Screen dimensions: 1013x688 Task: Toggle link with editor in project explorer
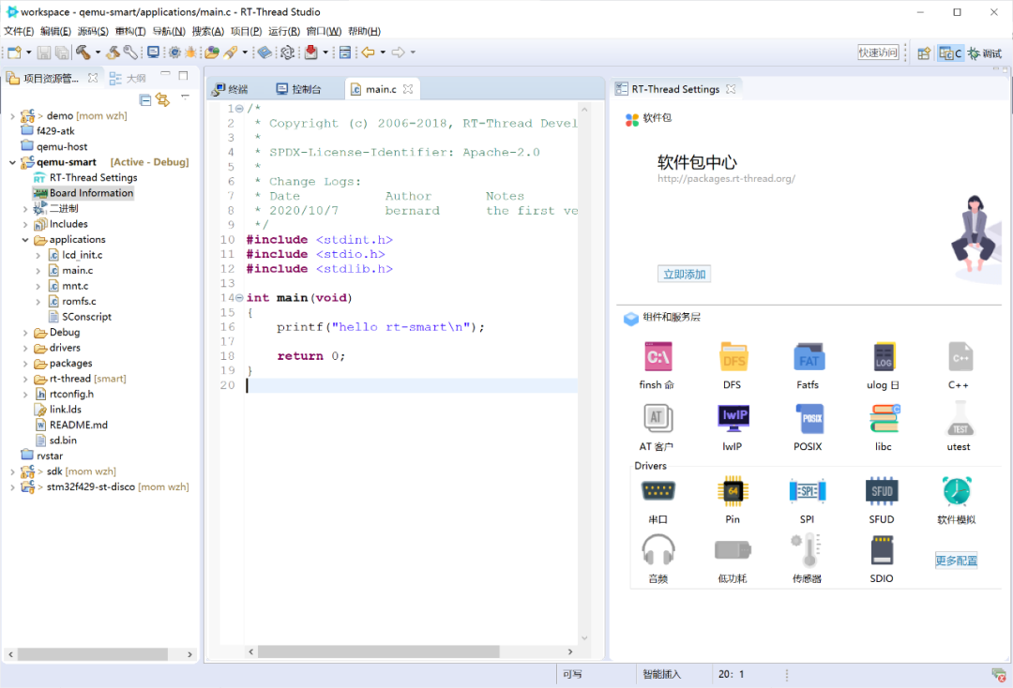tap(163, 99)
